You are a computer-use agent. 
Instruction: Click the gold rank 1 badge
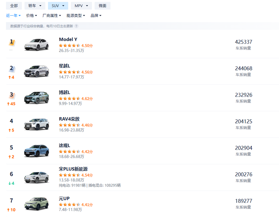pos(12,42)
